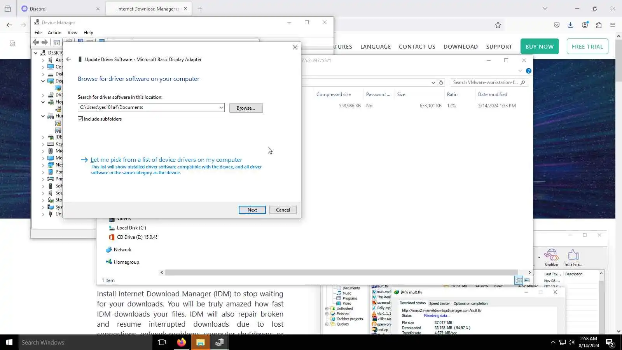
Task: Select the Network adapters category icon
Action: [x=51, y=165]
